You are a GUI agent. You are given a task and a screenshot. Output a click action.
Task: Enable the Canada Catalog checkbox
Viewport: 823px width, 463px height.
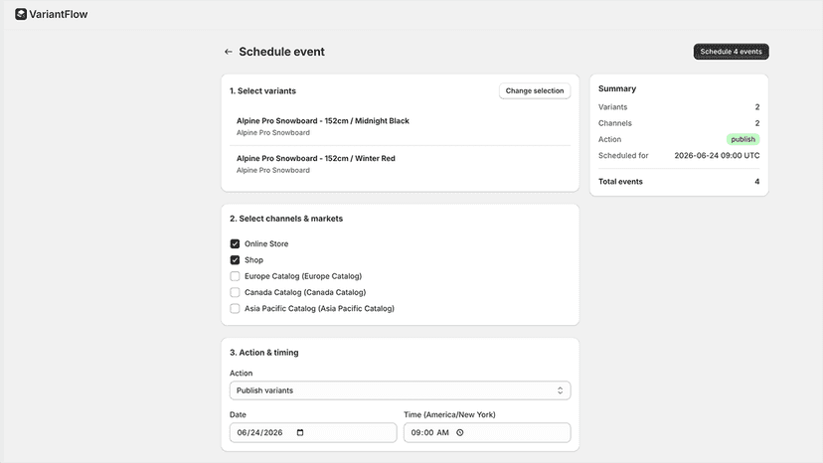pos(235,292)
